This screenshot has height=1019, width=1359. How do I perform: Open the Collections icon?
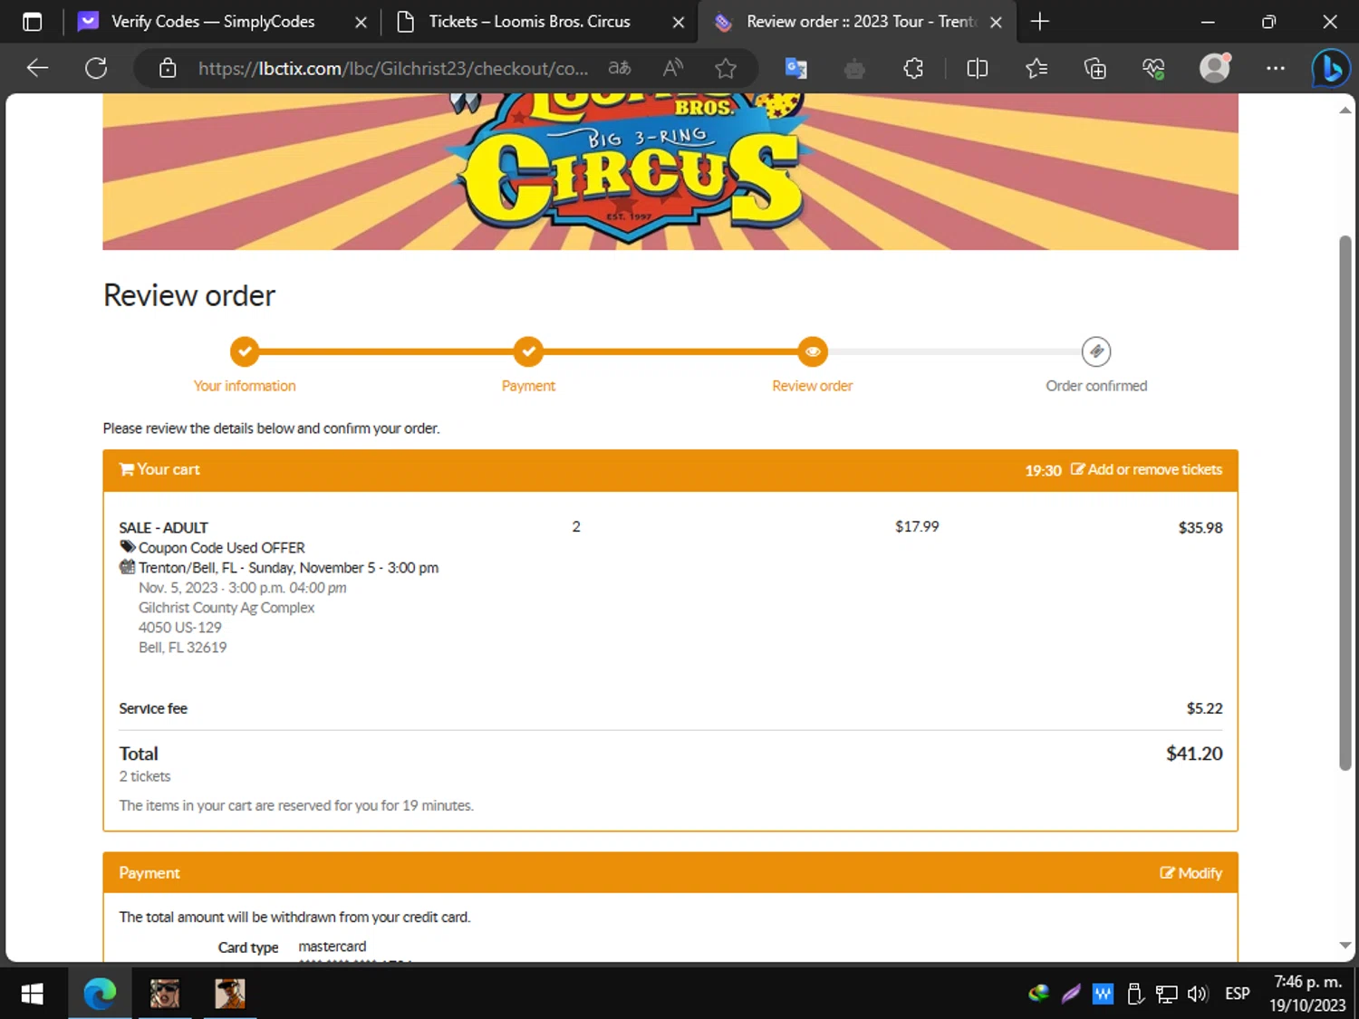coord(1094,68)
